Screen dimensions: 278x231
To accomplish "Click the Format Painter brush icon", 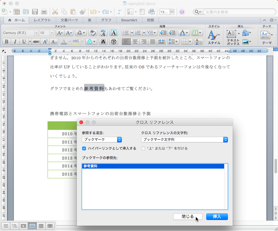I will [x=82, y=12].
